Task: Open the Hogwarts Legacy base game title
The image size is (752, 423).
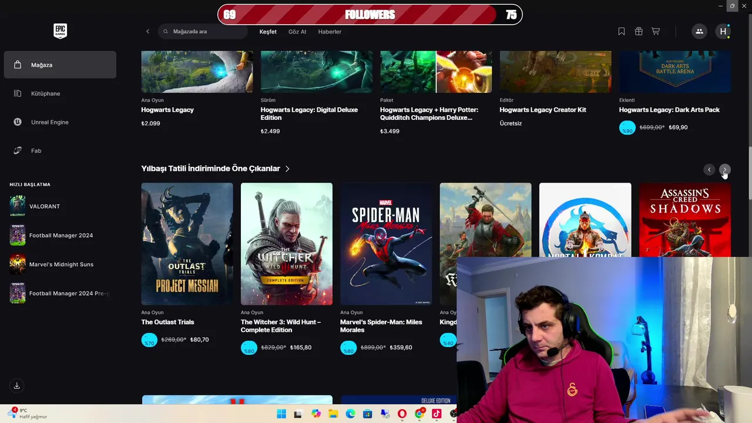Action: pos(167,110)
